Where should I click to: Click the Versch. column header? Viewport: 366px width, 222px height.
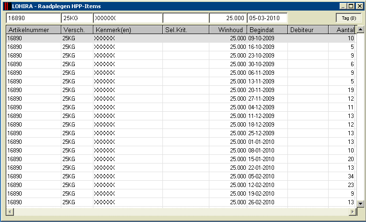pos(77,30)
